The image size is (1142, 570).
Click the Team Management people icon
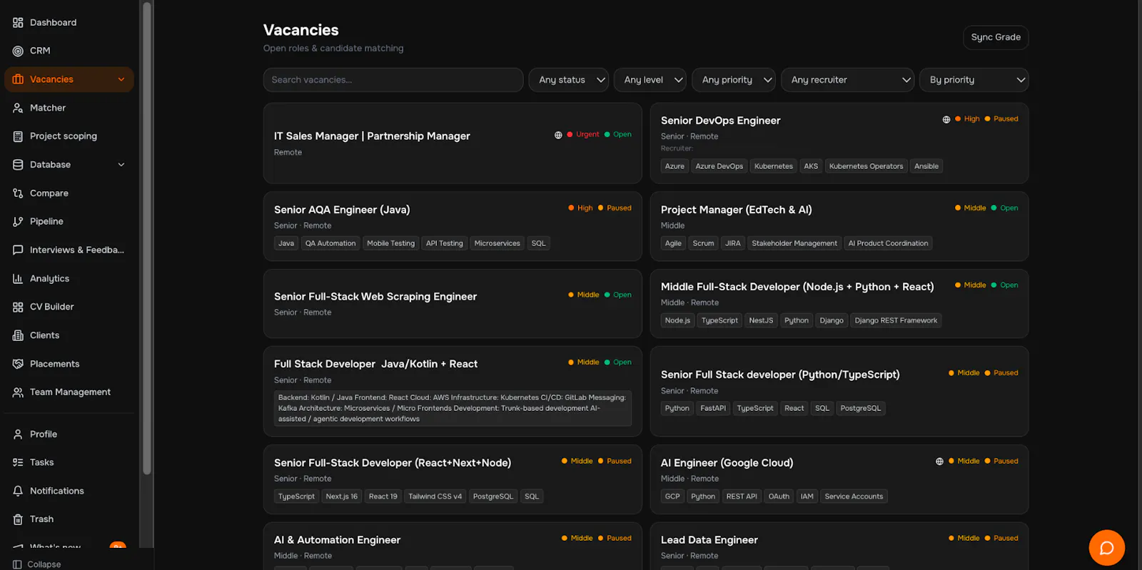pyautogui.click(x=18, y=392)
